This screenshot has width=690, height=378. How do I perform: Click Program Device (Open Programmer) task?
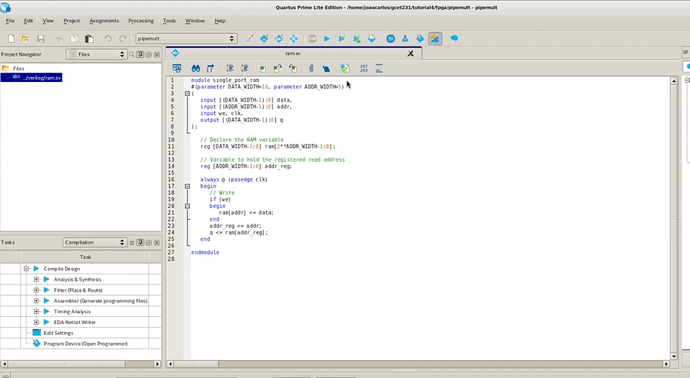(x=85, y=344)
